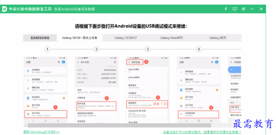Switch to Galaxy S5/S6/S7 tab
The width and height of the screenshot is (276, 135).
[x=126, y=38]
